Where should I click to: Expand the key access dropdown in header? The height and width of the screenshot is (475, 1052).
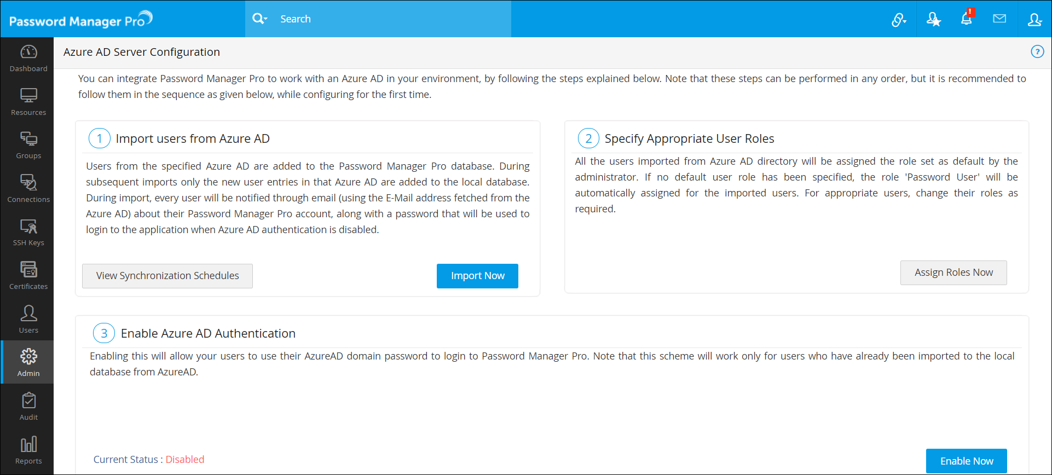click(x=899, y=20)
